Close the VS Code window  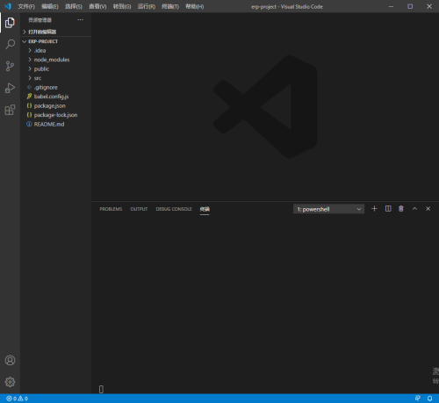click(429, 6)
